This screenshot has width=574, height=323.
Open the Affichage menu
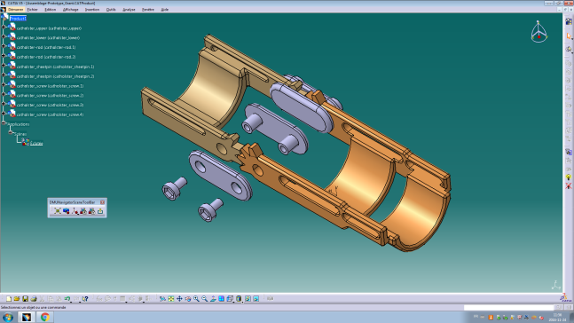coord(71,10)
